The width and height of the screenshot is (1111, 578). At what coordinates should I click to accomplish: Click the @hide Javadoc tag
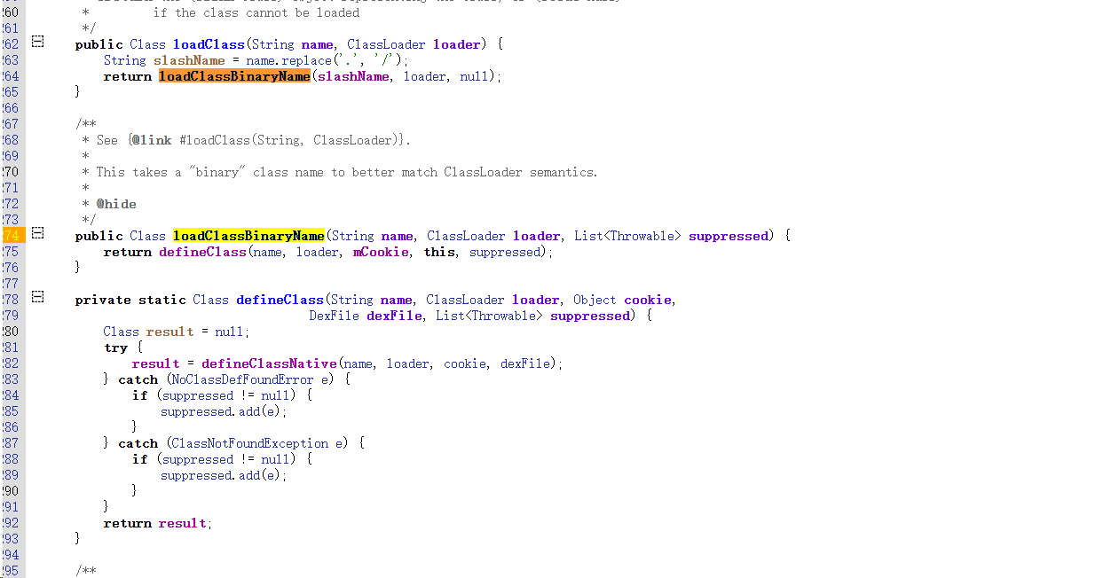pyautogui.click(x=116, y=204)
